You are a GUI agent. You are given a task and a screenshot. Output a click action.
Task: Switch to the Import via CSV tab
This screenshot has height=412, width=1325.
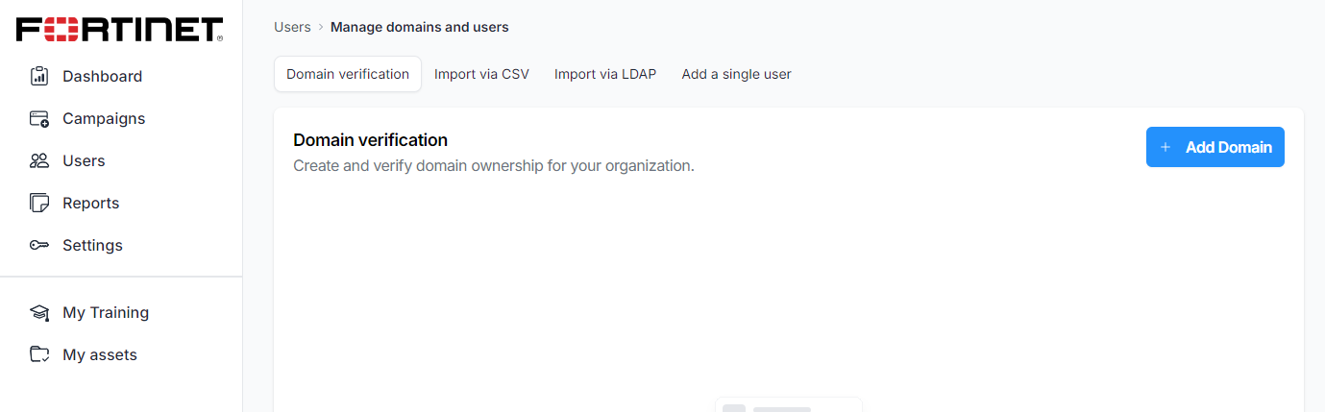pos(481,74)
